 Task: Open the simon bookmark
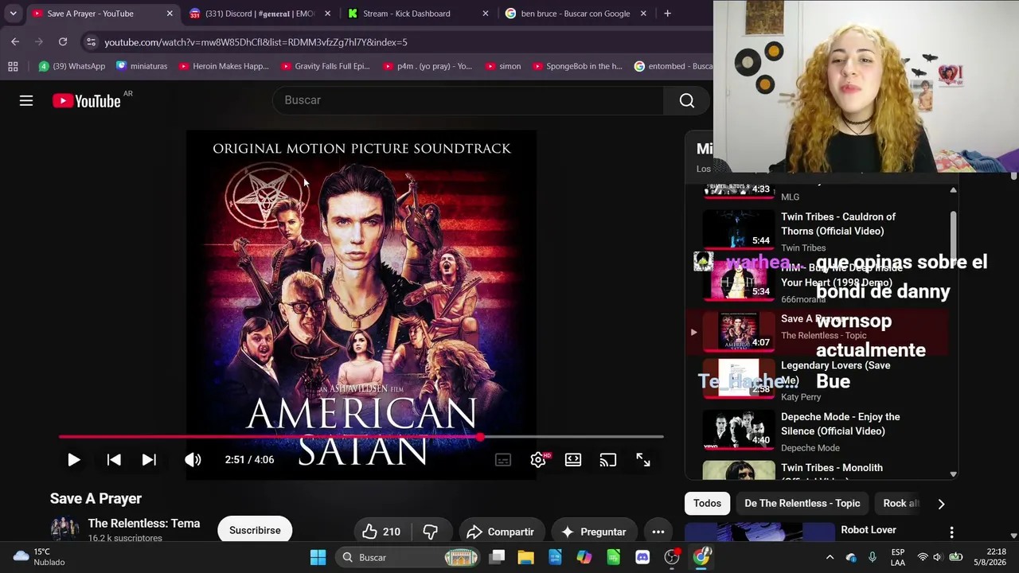(502, 66)
